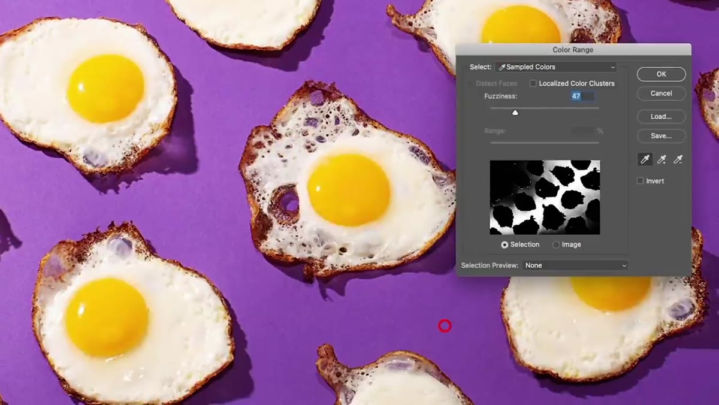The height and width of the screenshot is (405, 719).
Task: Sample the center egg's yellow yolk
Action: coord(349,190)
